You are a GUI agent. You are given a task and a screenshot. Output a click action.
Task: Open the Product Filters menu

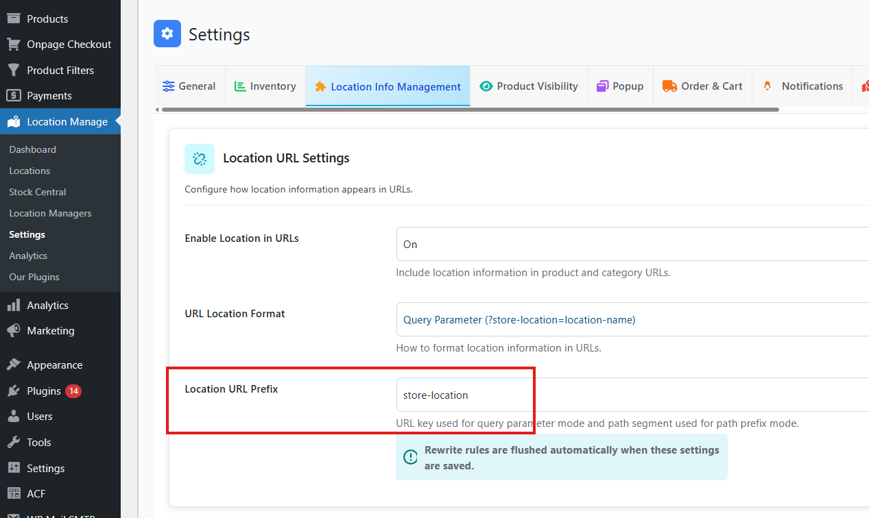(60, 70)
